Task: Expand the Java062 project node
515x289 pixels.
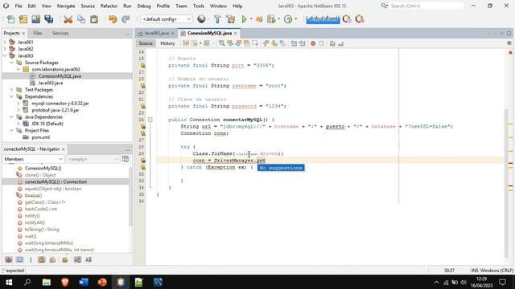Action: [x=5, y=49]
